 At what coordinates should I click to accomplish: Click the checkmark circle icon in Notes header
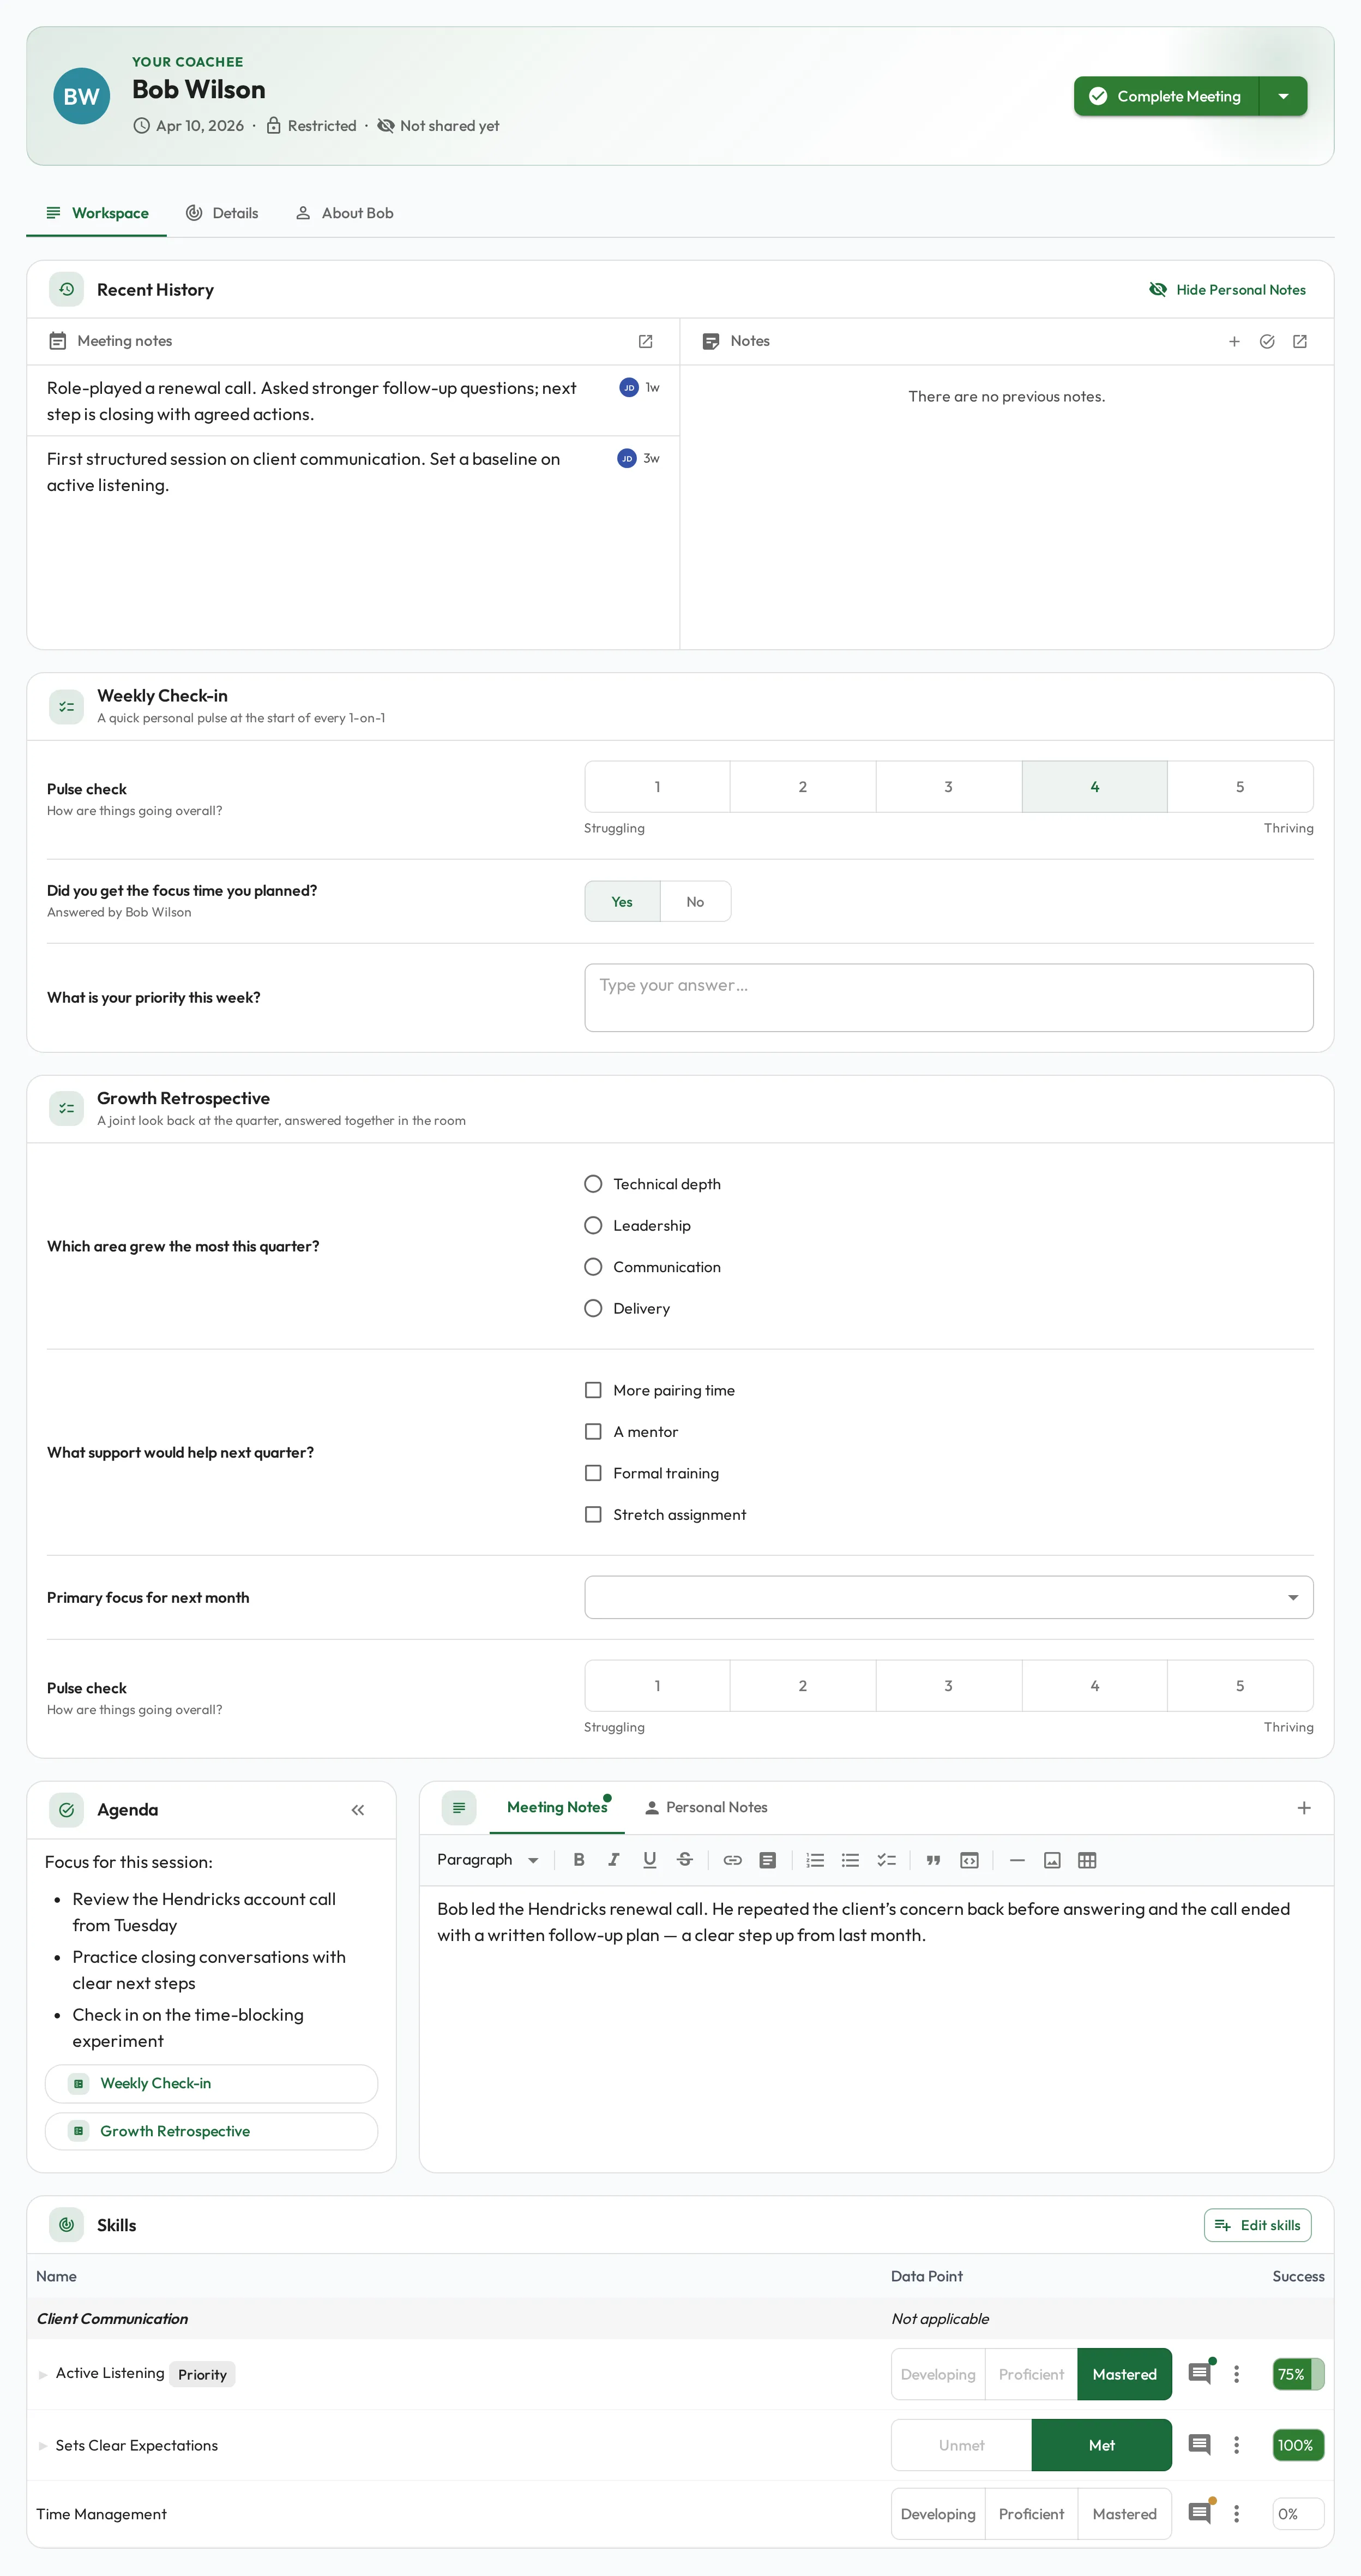(x=1267, y=341)
